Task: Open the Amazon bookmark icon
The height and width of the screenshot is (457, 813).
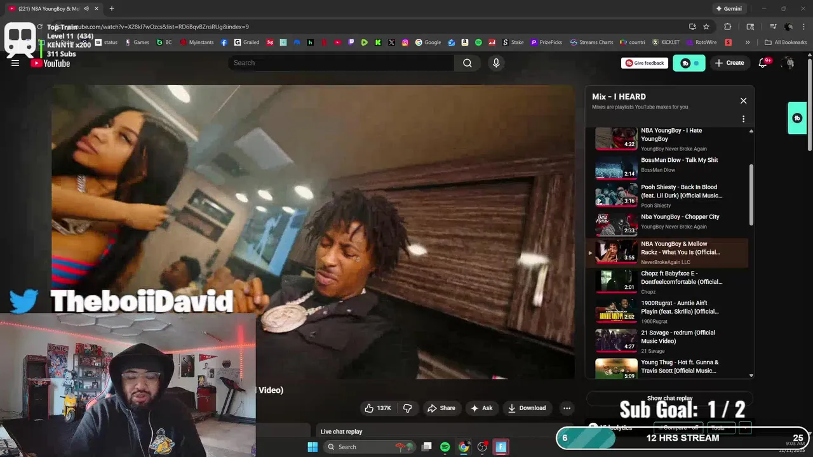Action: [x=465, y=43]
